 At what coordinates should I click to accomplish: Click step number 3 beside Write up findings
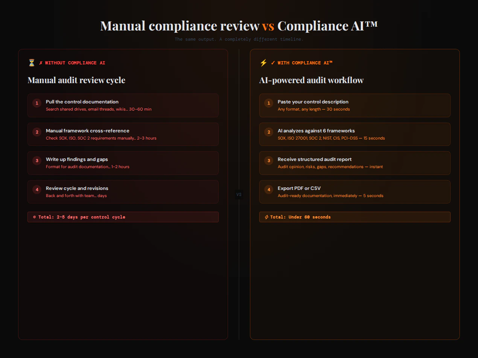coord(37,161)
